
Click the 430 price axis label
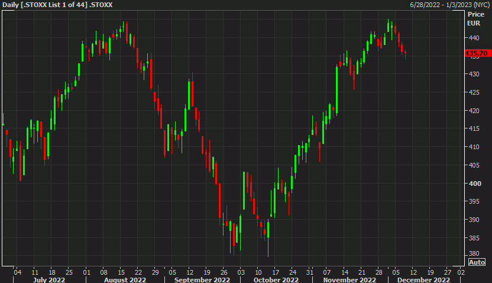click(474, 74)
